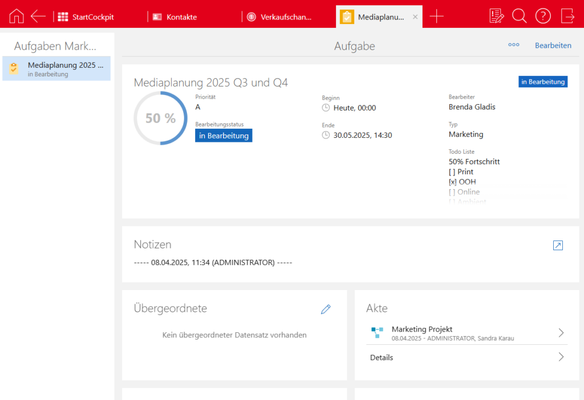
Task: Edit Übergeordnete using the pencil icon
Action: click(x=326, y=309)
